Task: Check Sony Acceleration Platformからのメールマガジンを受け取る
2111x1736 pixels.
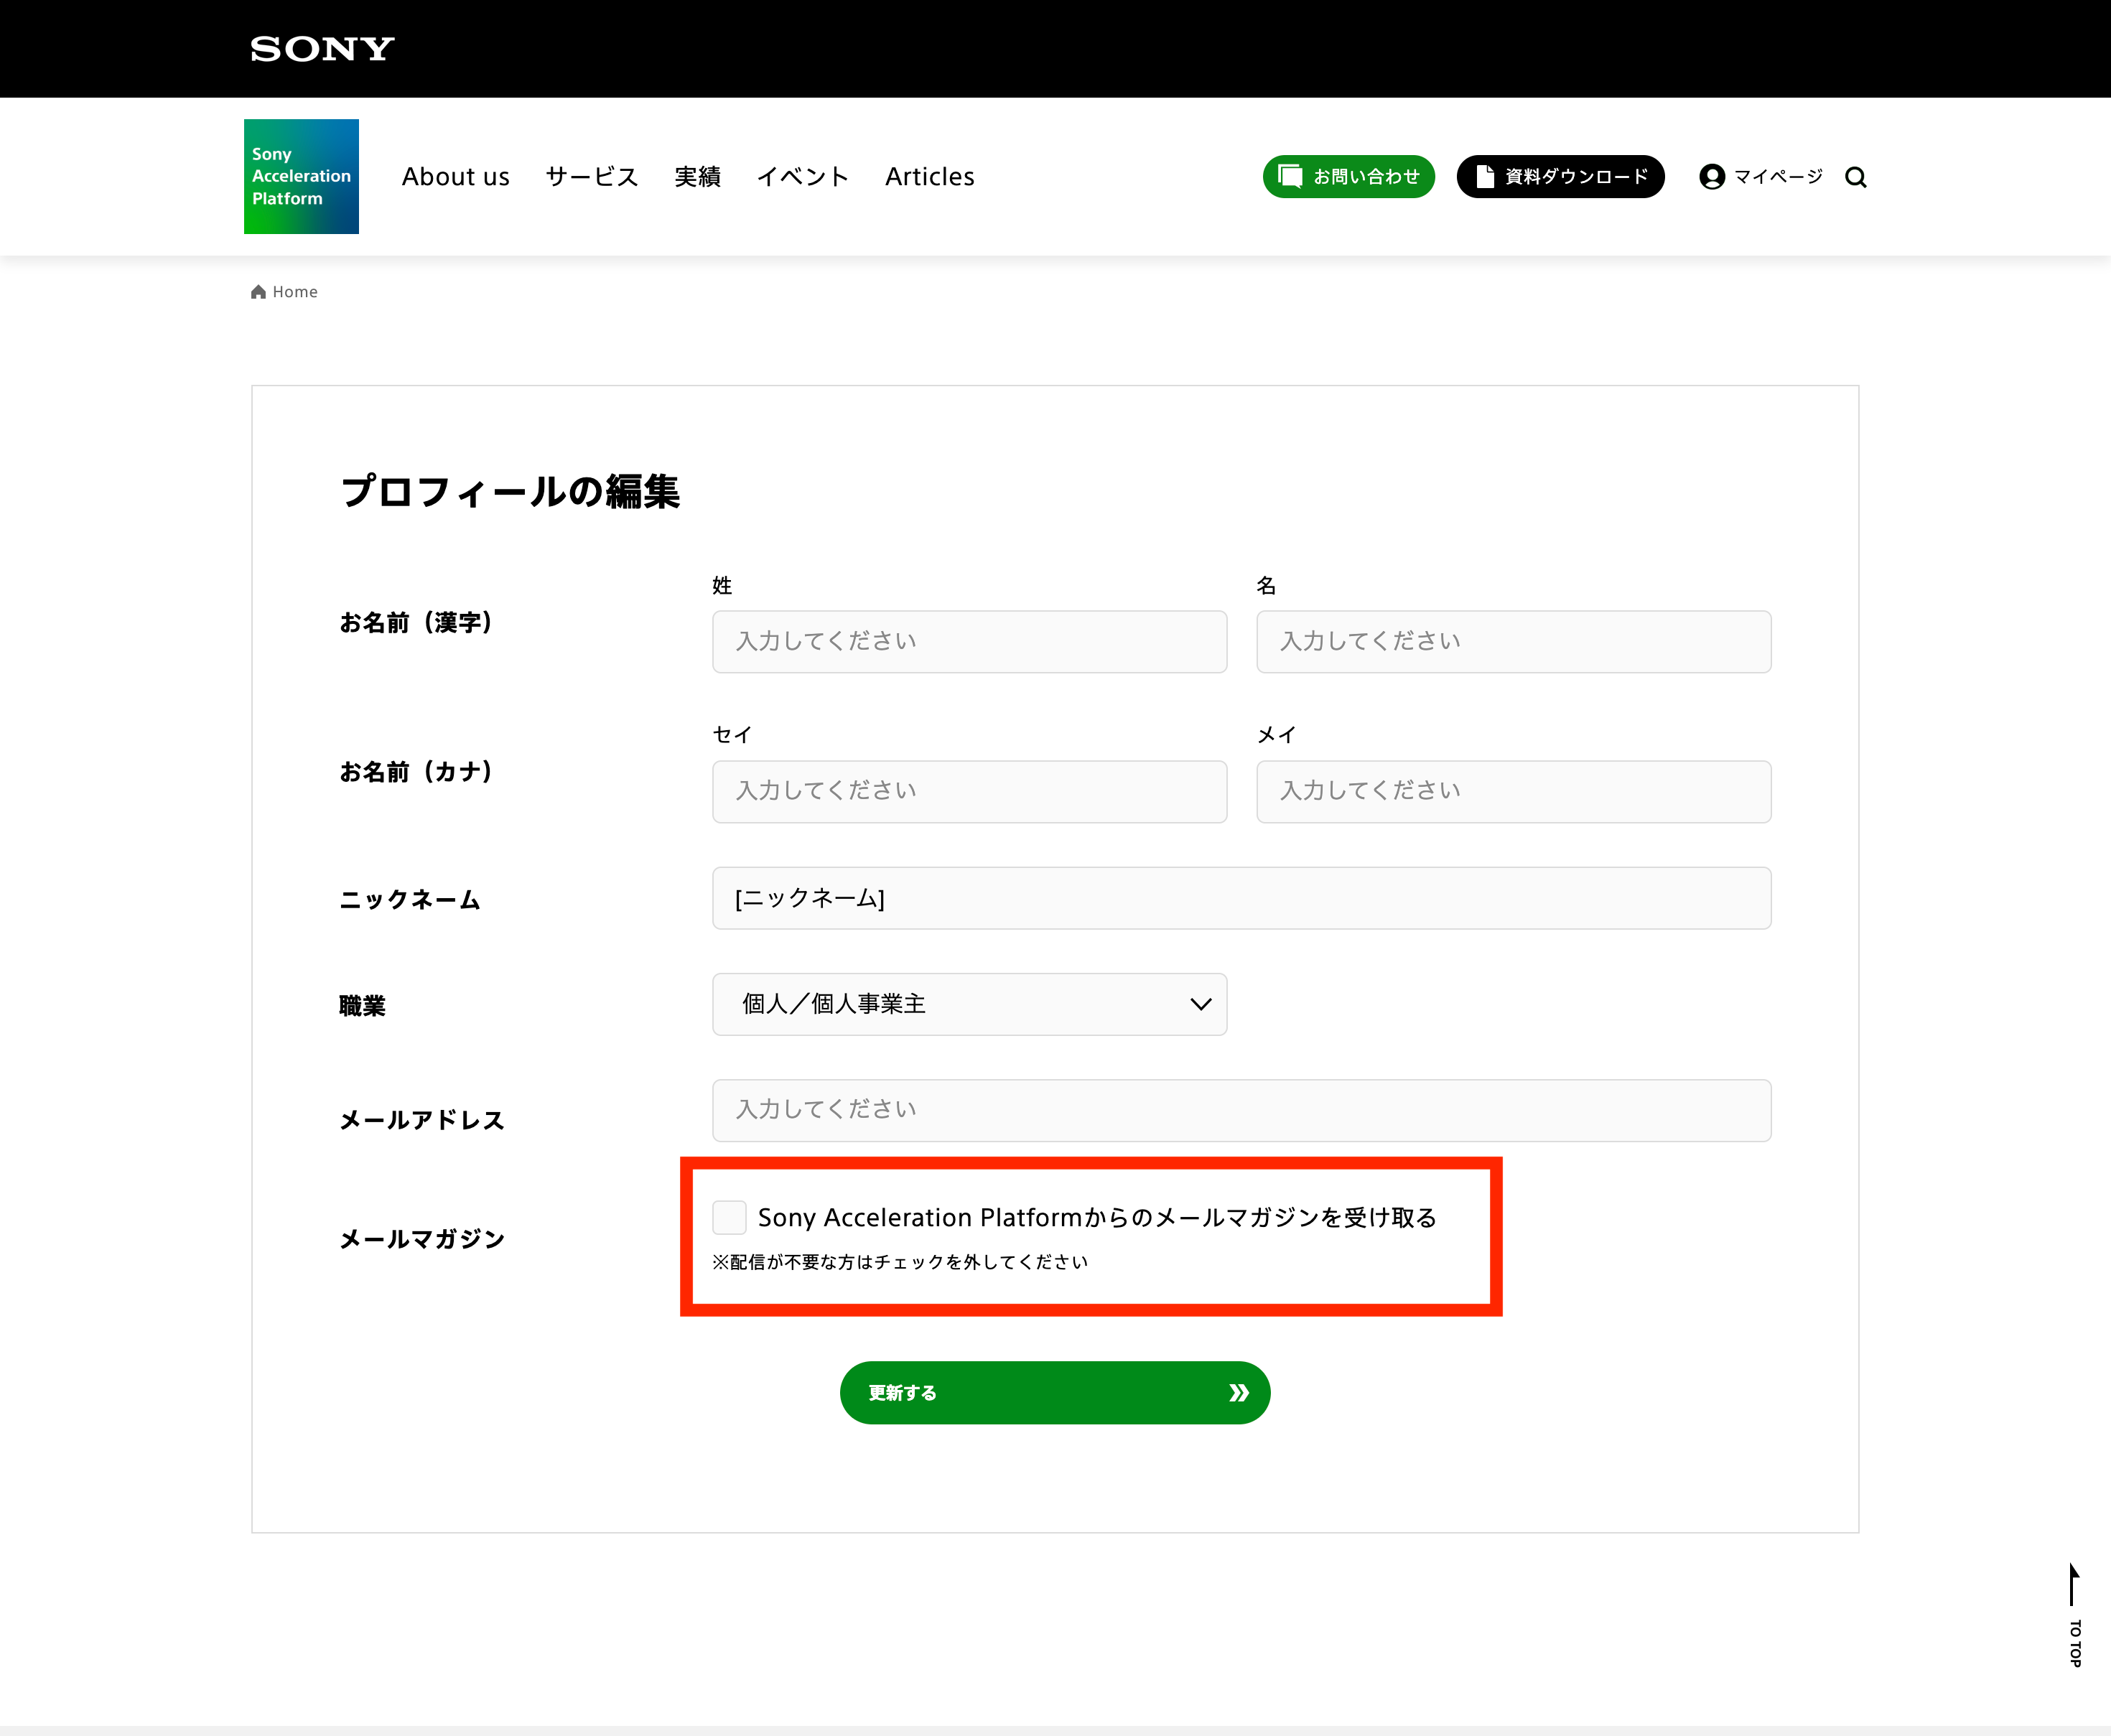Action: (729, 1217)
